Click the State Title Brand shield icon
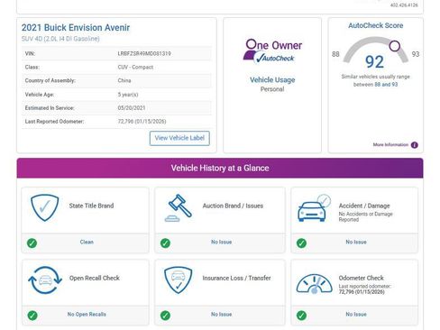This screenshot has width=440, height=330. tap(45, 207)
